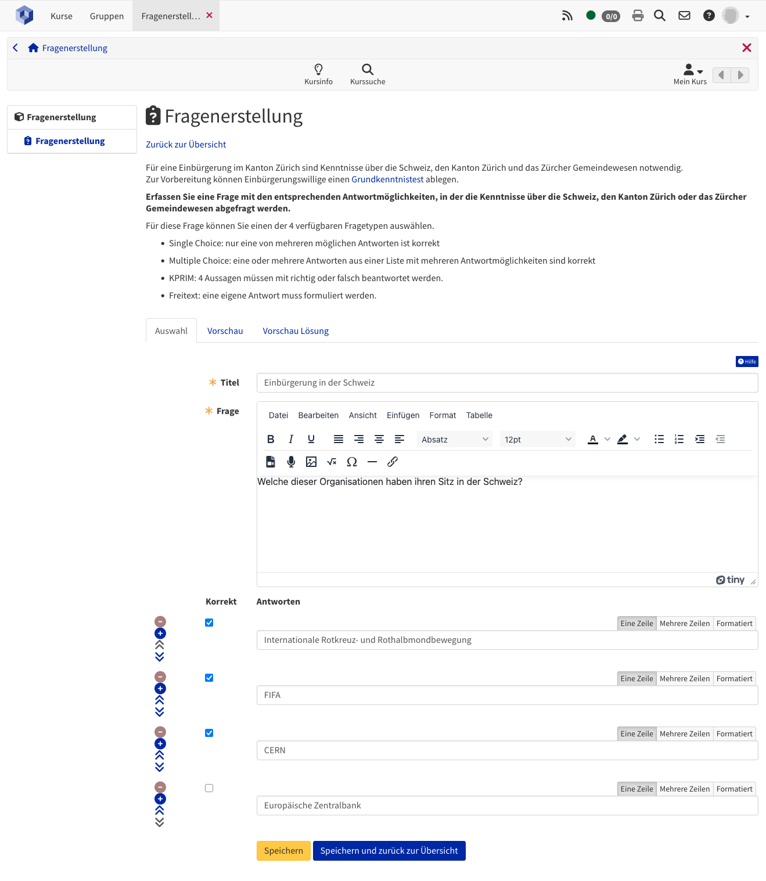This screenshot has width=766, height=881.
Task: Click the Omega special character icon
Action: [352, 462]
